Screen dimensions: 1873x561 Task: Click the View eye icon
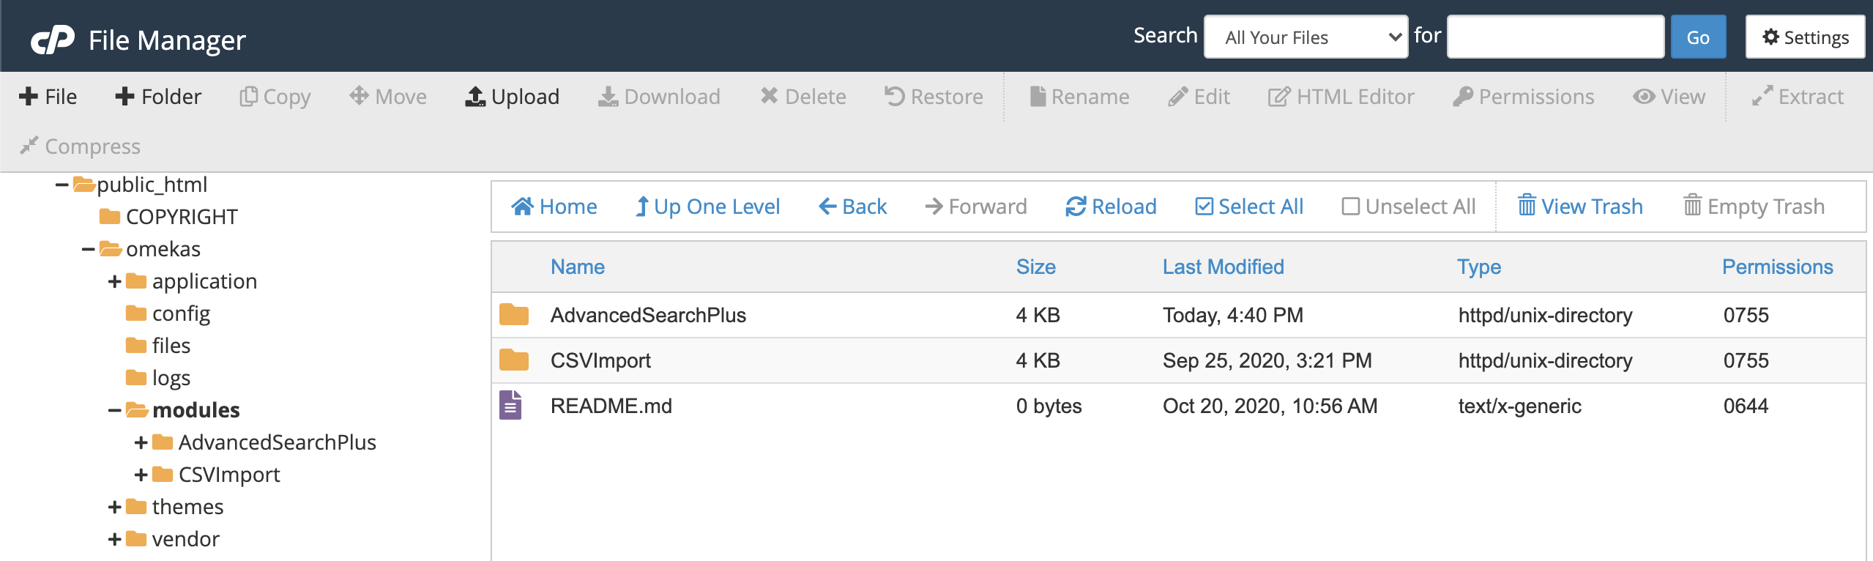click(x=1644, y=97)
